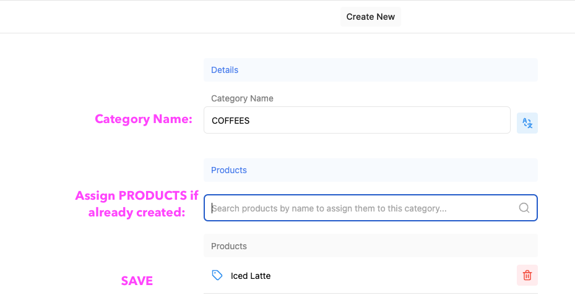This screenshot has width=575, height=303.
Task: Click the search placeholder text about assigning products
Action: (x=329, y=208)
